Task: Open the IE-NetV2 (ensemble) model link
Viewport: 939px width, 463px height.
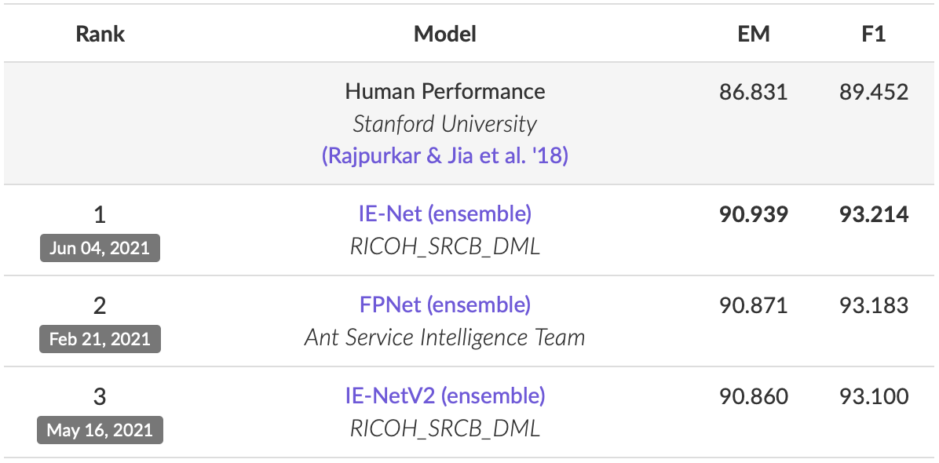Action: [445, 396]
